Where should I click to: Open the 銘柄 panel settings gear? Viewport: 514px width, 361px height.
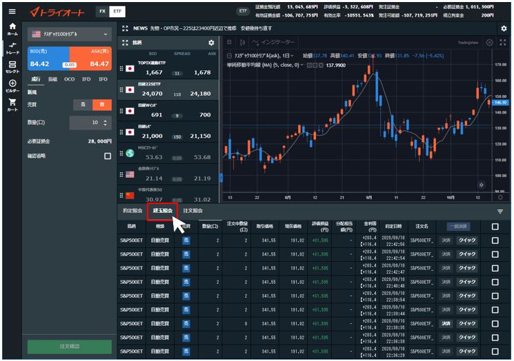point(211,43)
